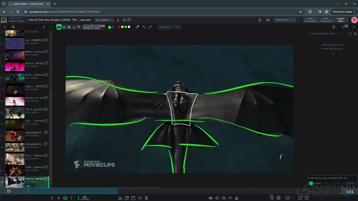Open the item info circle icon
Screen dimensions: 358x201
[x=334, y=27]
